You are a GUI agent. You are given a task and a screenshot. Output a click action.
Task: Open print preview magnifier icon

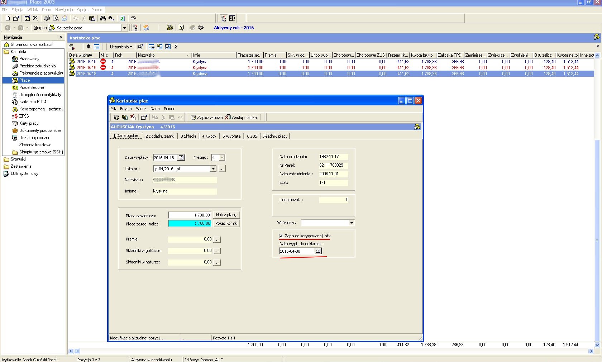coord(56,18)
